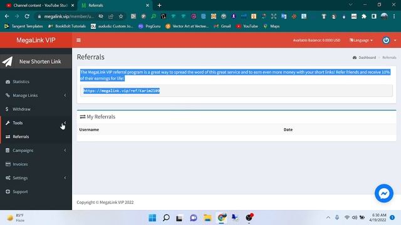Open Invoices in the sidebar

pyautogui.click(x=36, y=164)
